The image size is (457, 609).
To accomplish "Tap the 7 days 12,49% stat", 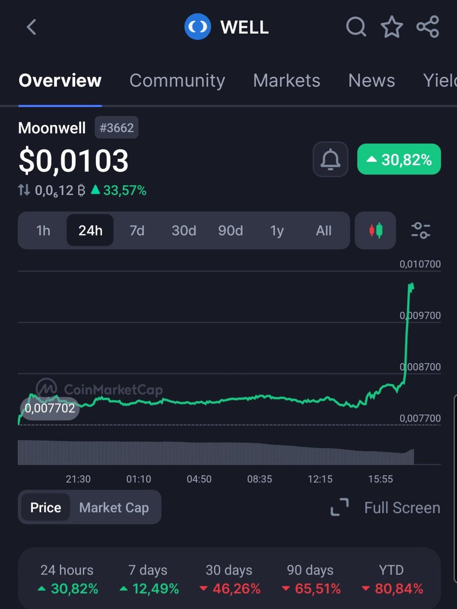I will [x=149, y=580].
